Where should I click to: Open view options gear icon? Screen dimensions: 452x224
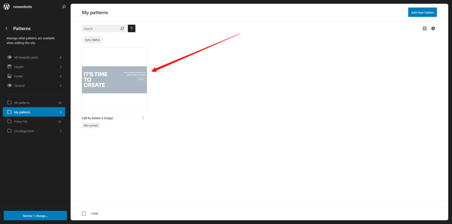(x=433, y=28)
